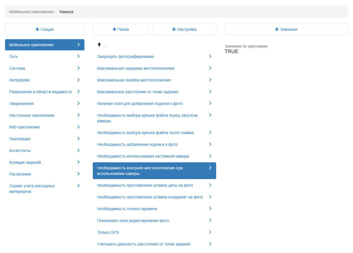Add a new Настройка

(184, 29)
